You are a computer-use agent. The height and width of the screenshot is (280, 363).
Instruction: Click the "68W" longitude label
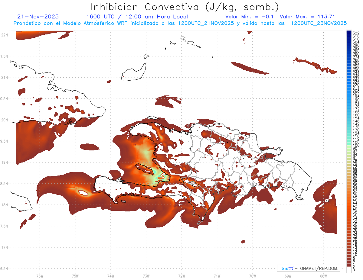pos(323,276)
